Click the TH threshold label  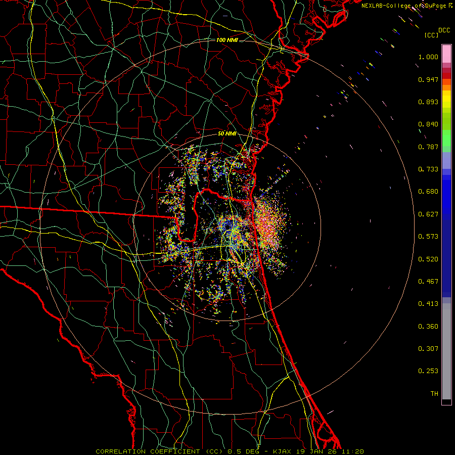click(434, 394)
